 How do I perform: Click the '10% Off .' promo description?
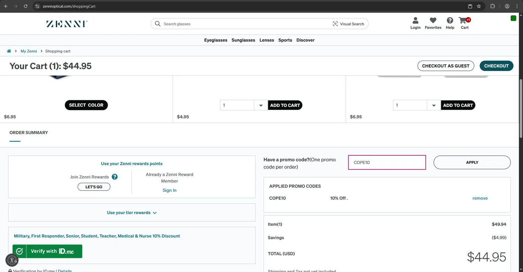pyautogui.click(x=339, y=198)
